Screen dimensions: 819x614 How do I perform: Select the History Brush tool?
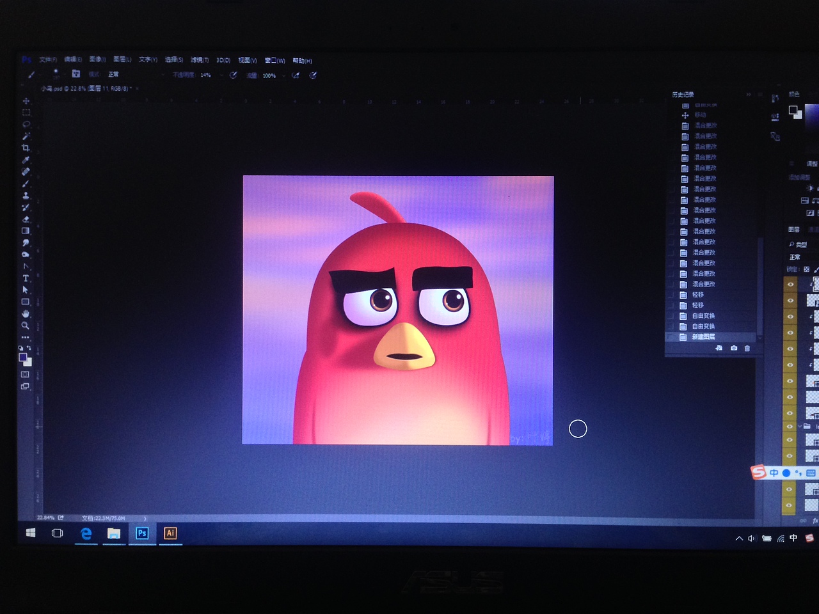tap(26, 207)
